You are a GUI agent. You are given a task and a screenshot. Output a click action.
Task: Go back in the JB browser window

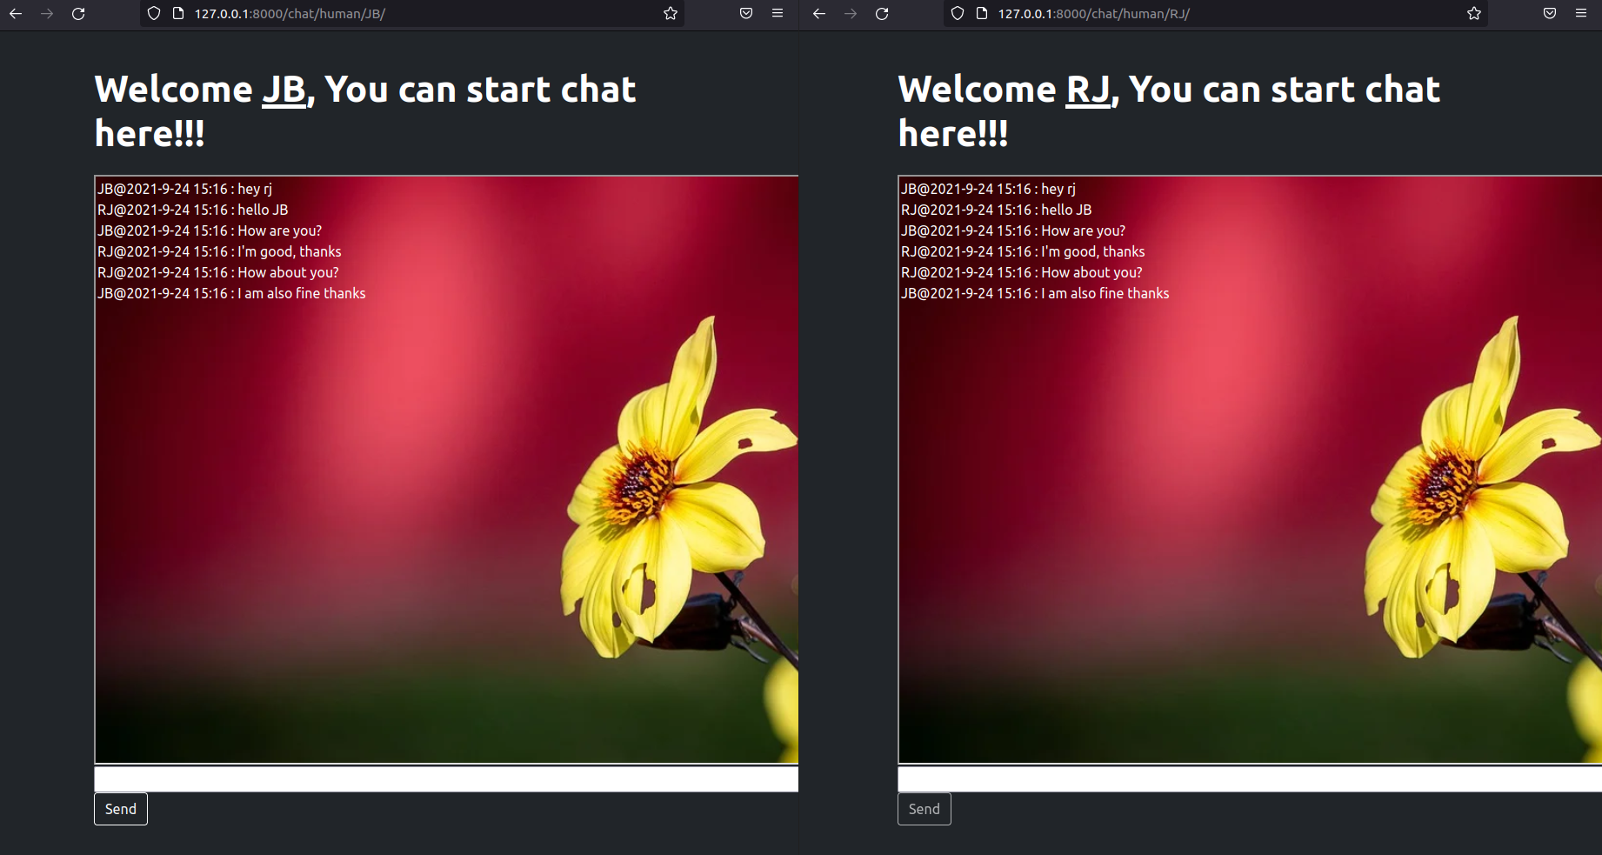16,14
